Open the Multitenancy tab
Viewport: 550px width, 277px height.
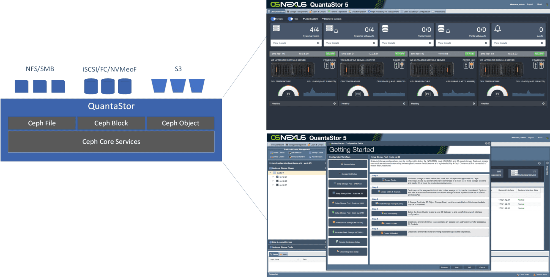[439, 12]
